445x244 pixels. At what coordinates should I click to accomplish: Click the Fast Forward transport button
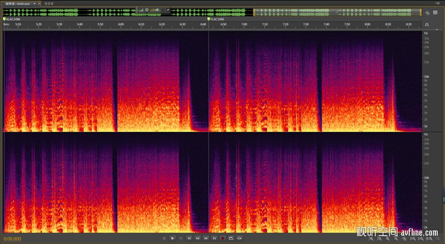tap(206, 238)
